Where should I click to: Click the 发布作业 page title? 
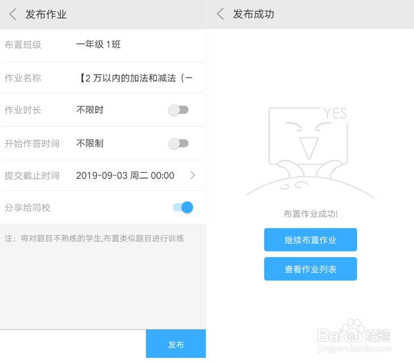[x=46, y=14]
